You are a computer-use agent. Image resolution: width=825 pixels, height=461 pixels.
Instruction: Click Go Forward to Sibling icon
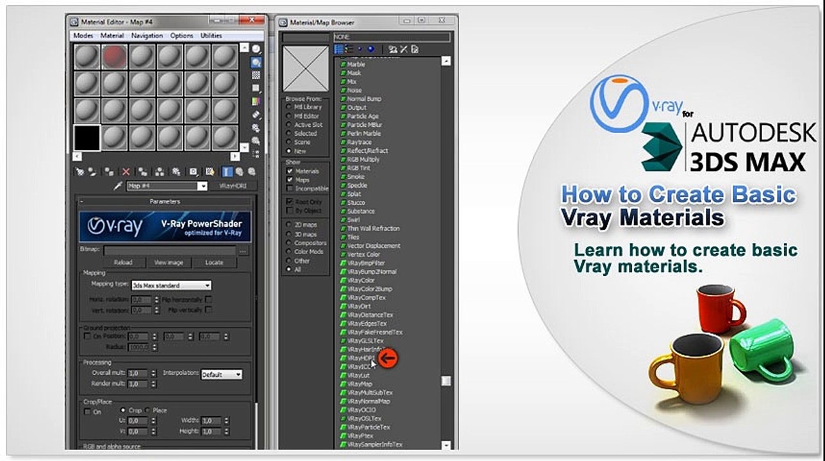pos(252,172)
